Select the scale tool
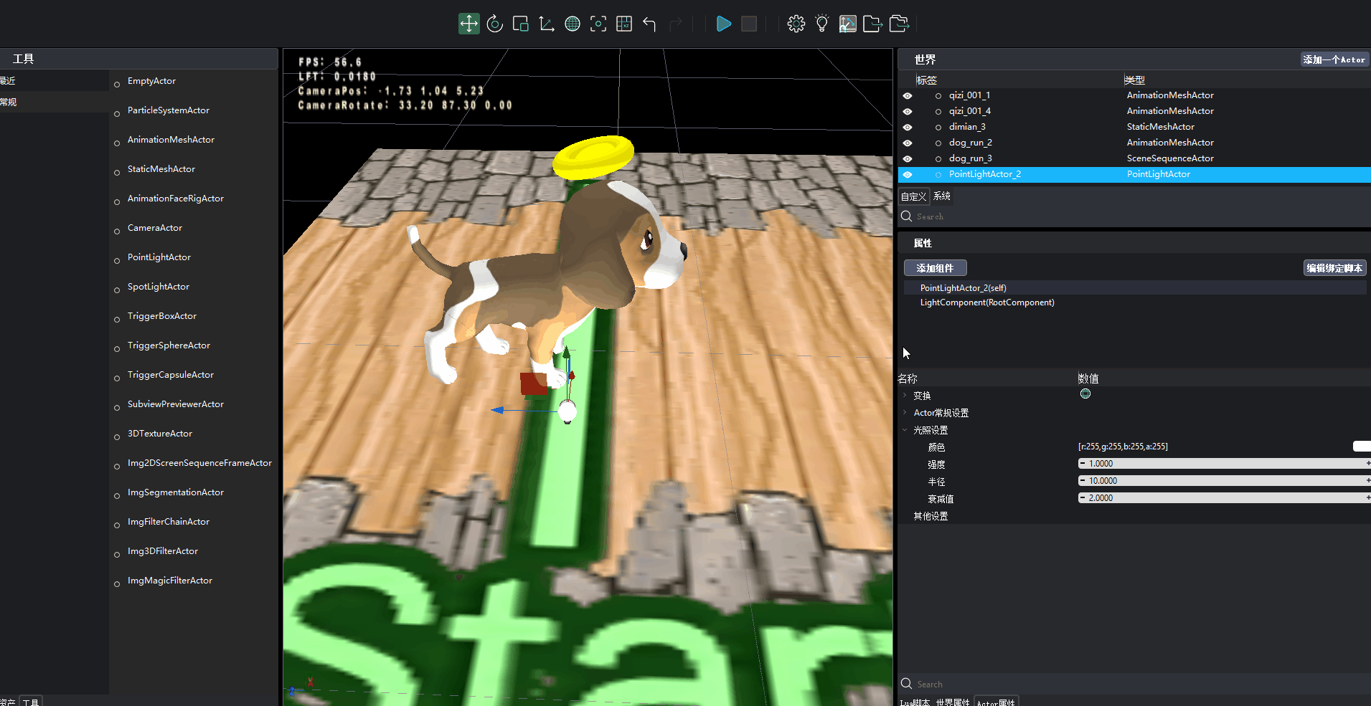The width and height of the screenshot is (1371, 706). click(x=521, y=24)
